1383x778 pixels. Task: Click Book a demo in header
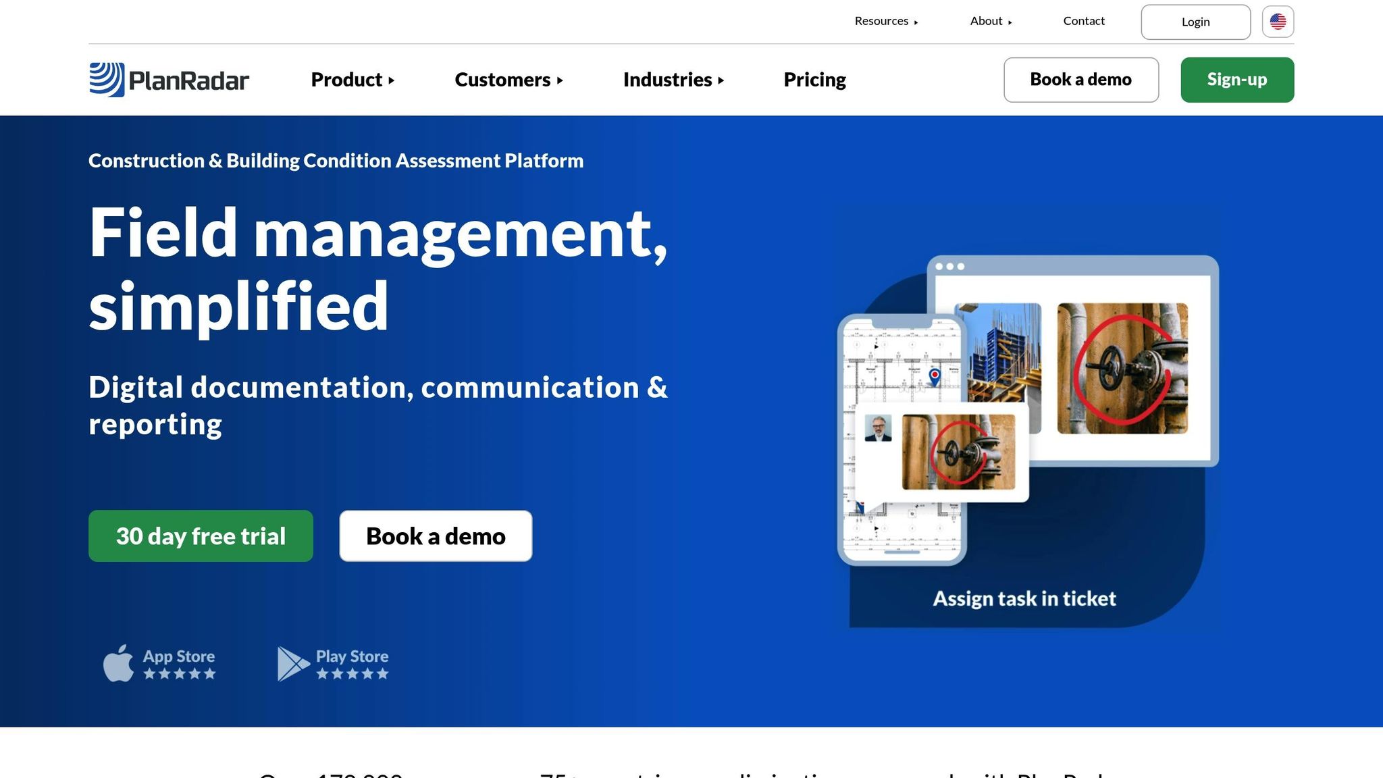pyautogui.click(x=1081, y=80)
